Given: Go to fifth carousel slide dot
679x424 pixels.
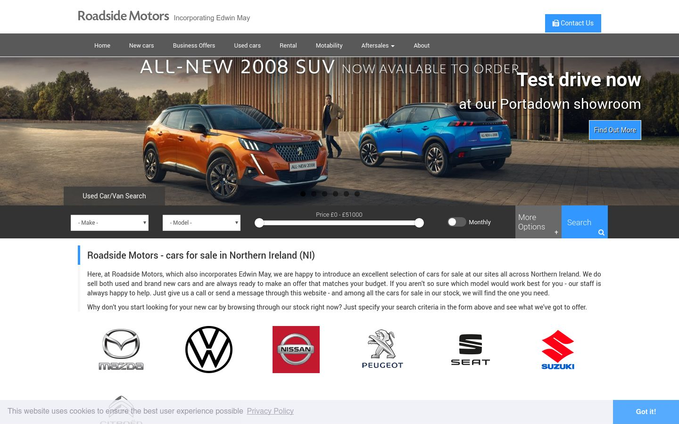Looking at the screenshot, I should [346, 194].
